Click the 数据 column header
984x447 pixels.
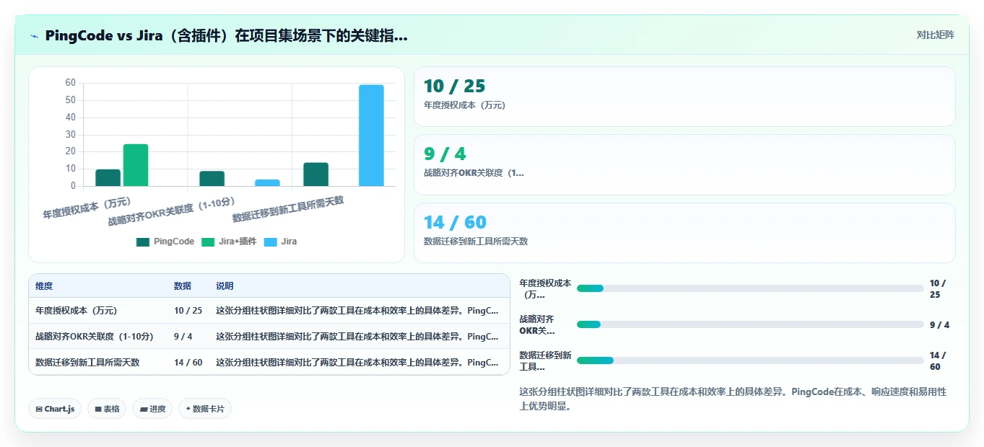coord(183,286)
